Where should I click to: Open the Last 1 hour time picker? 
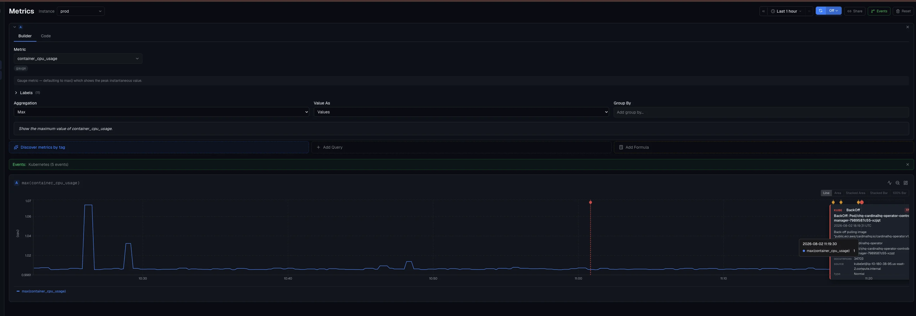[786, 11]
